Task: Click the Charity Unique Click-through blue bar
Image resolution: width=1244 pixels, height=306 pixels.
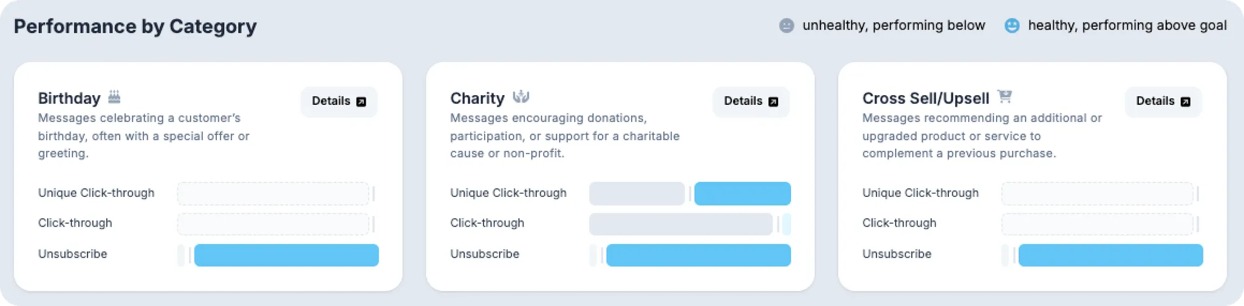Action: [x=742, y=194]
